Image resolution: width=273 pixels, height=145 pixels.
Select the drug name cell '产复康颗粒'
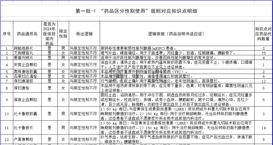27,139
